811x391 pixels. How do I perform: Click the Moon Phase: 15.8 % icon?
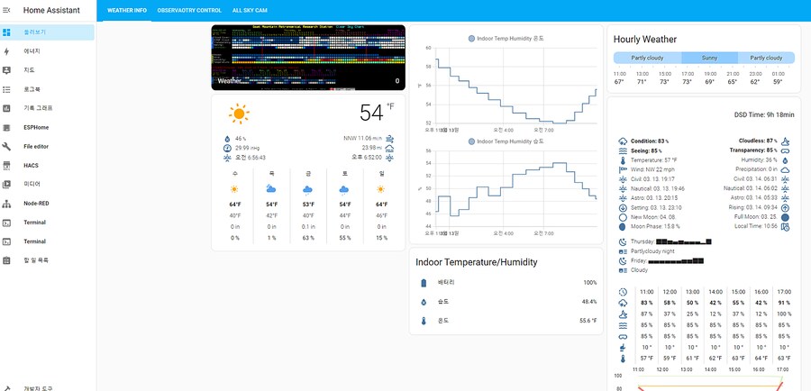tap(623, 226)
